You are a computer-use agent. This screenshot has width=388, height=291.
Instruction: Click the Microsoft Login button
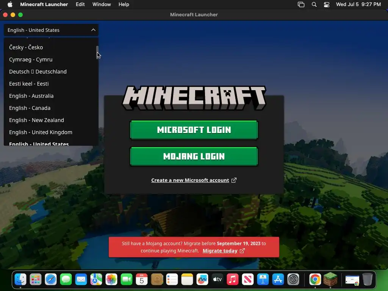click(x=194, y=130)
